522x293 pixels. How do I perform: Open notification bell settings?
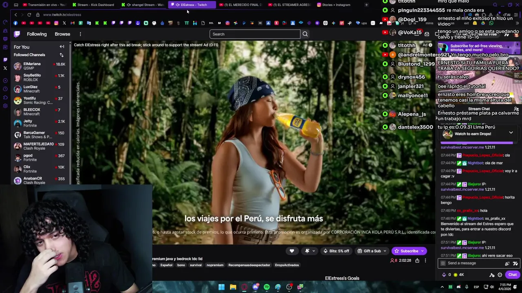tap(310, 251)
